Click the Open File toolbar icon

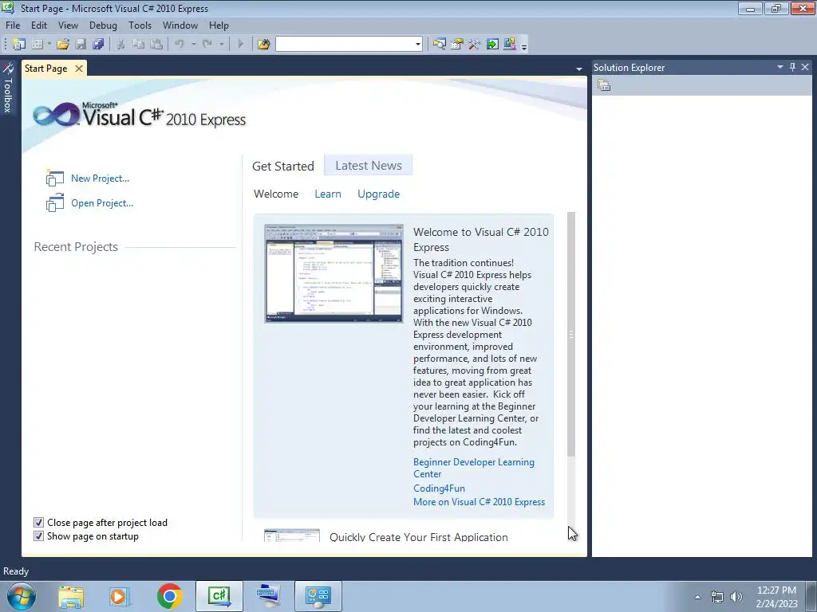point(63,45)
